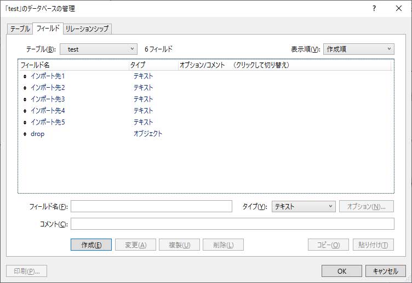
Task: Click reorder handle beside インポート先3
Action: [x=25, y=99]
